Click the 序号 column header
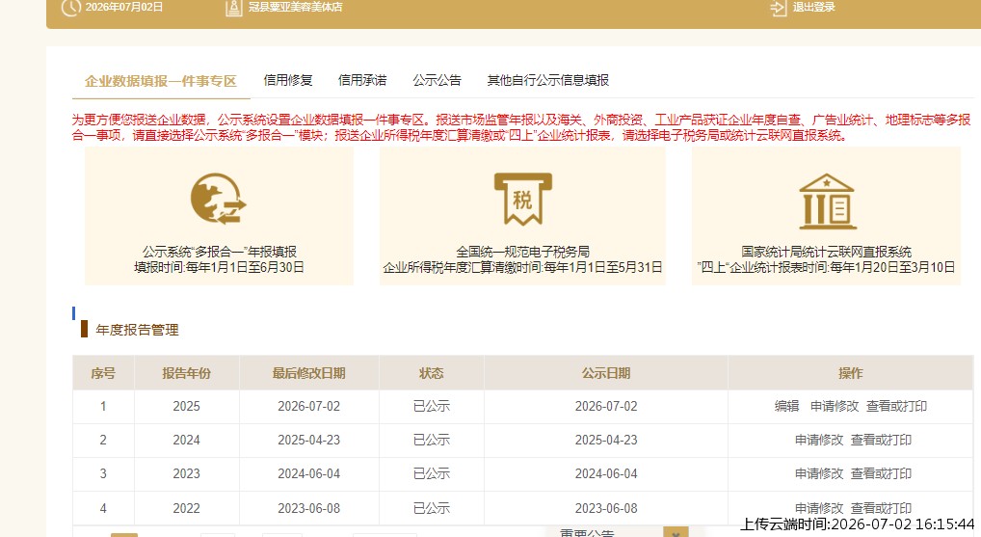The height and width of the screenshot is (537, 981). (x=103, y=374)
